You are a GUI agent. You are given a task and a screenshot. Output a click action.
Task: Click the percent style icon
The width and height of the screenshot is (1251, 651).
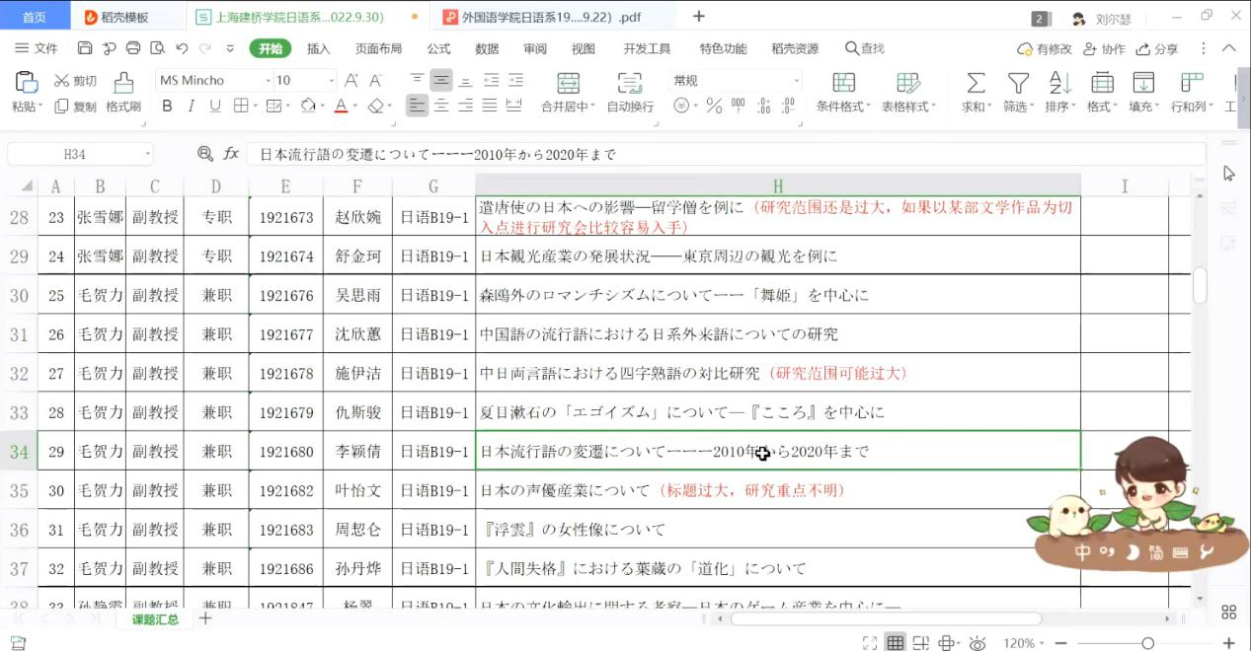[x=713, y=106]
